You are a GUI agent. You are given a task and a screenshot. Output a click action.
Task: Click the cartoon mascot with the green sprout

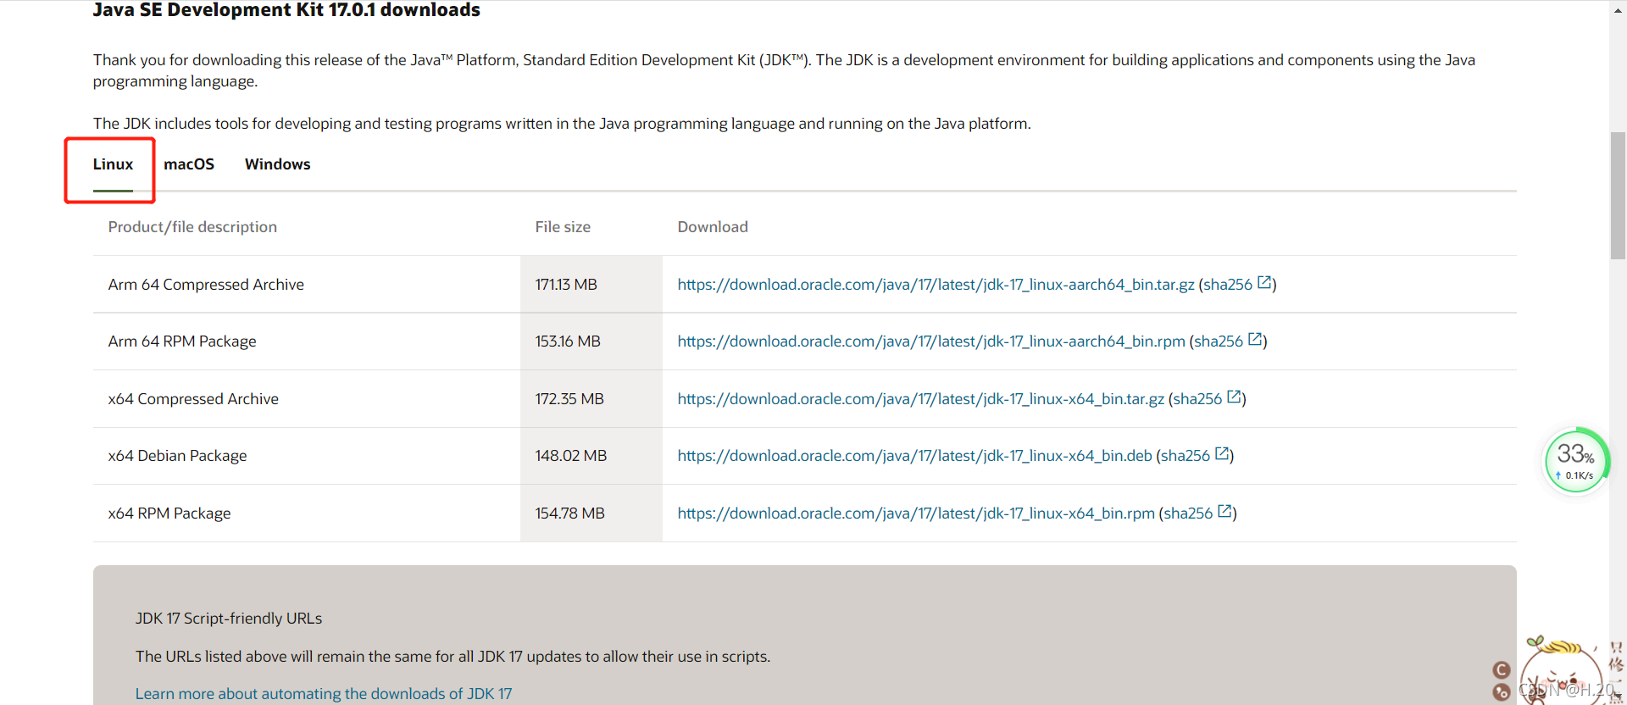1563,671
